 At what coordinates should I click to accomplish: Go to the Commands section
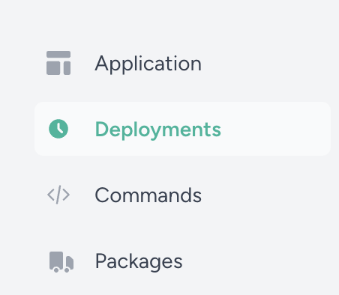point(182,195)
